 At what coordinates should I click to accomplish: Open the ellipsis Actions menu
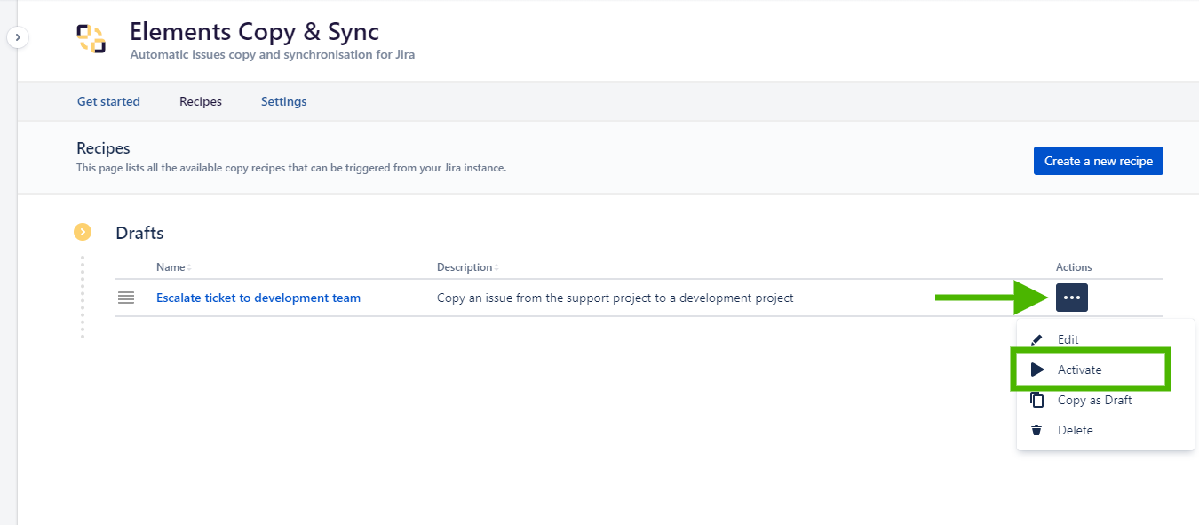pyautogui.click(x=1072, y=298)
